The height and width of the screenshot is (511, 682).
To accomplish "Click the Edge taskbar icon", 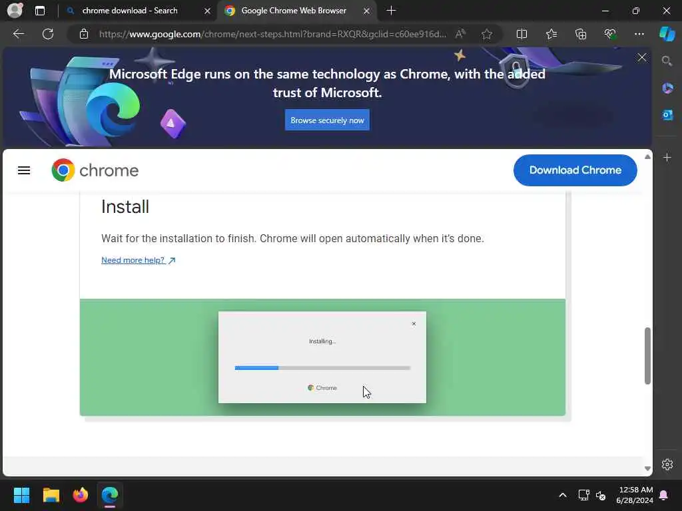I will 110,495.
